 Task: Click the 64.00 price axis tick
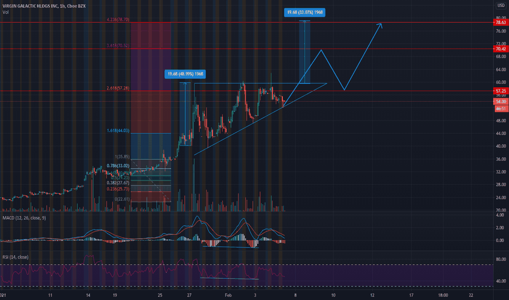501,69
